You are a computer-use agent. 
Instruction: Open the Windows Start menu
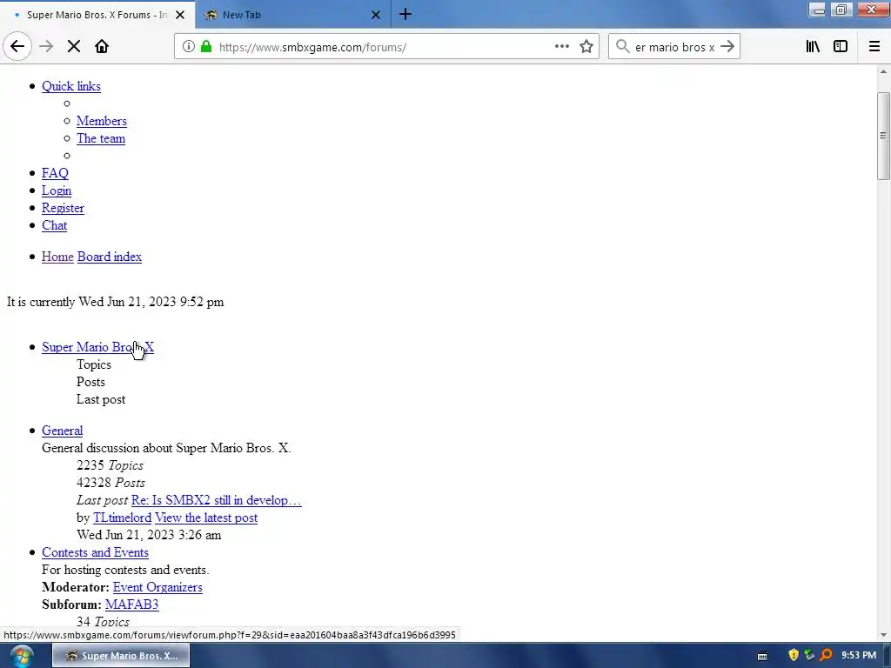22,656
